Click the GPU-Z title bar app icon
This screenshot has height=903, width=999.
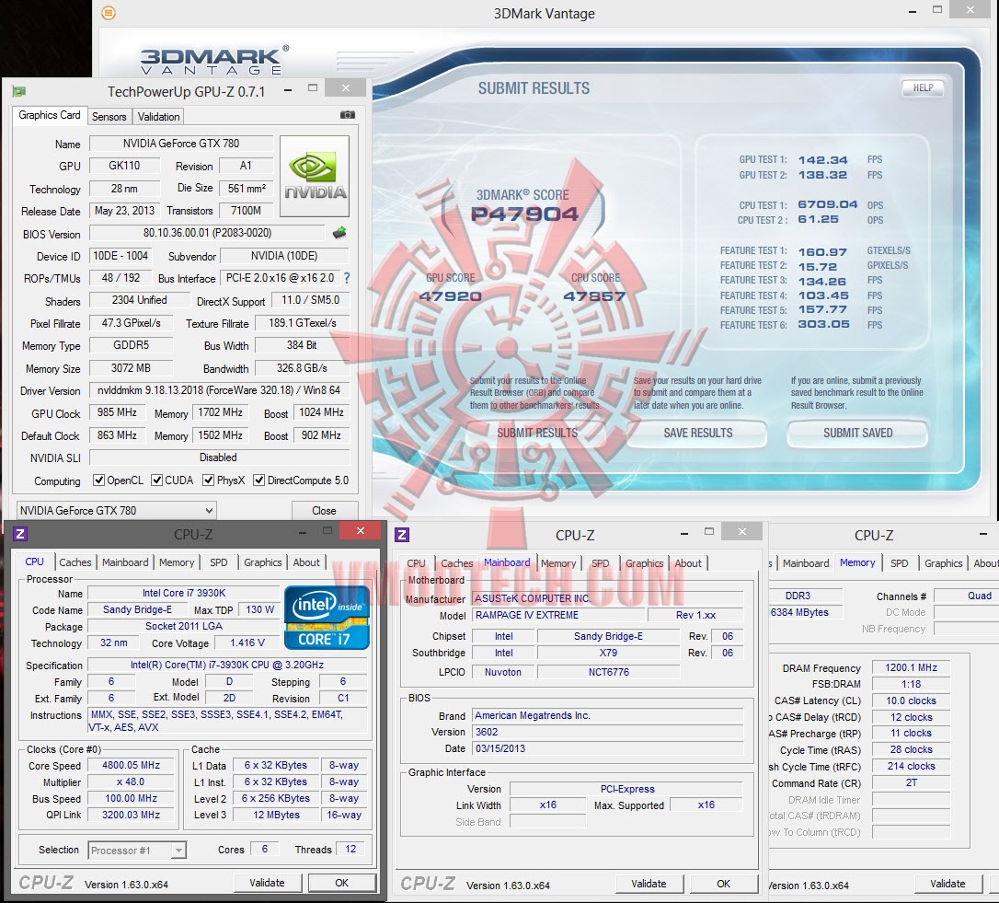pyautogui.click(x=19, y=91)
